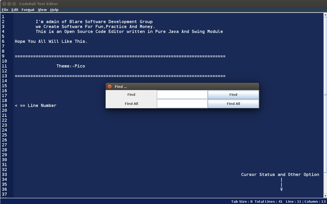Click the 'Total Lines : 41' status entry
Screen dimensions: 327x204
(268, 202)
